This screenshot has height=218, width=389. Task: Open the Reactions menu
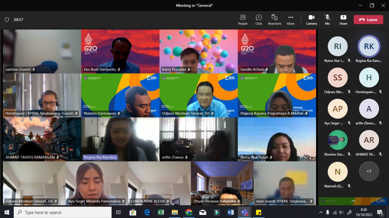tap(274, 20)
